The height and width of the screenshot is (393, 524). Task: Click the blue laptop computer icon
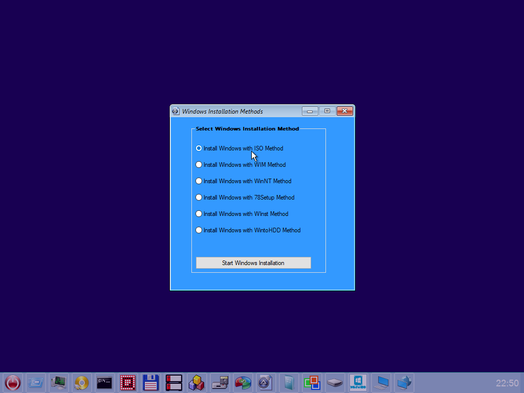tap(381, 383)
